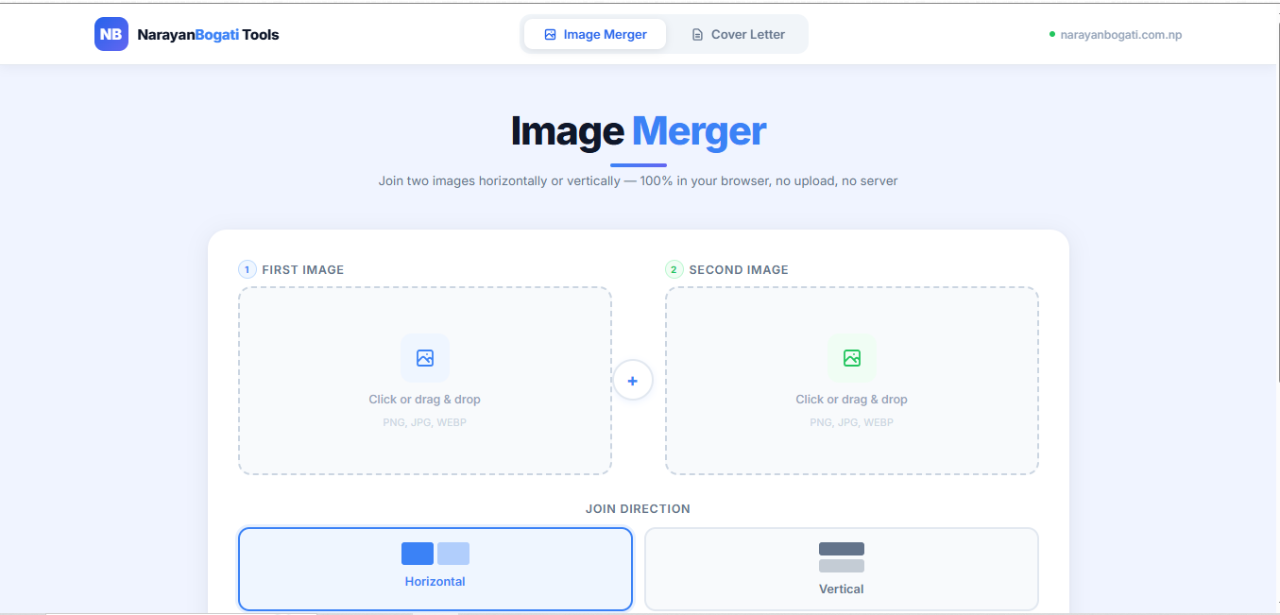Click the picture icon in Image Merger tab

pos(551,35)
